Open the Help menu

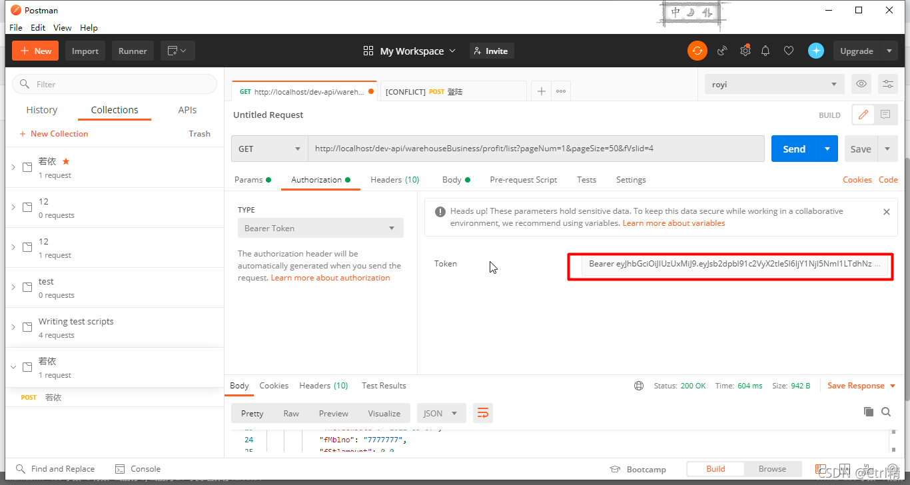(x=89, y=27)
